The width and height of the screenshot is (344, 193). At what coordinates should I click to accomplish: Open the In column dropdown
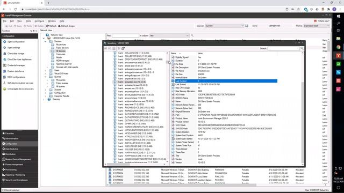[169, 35]
